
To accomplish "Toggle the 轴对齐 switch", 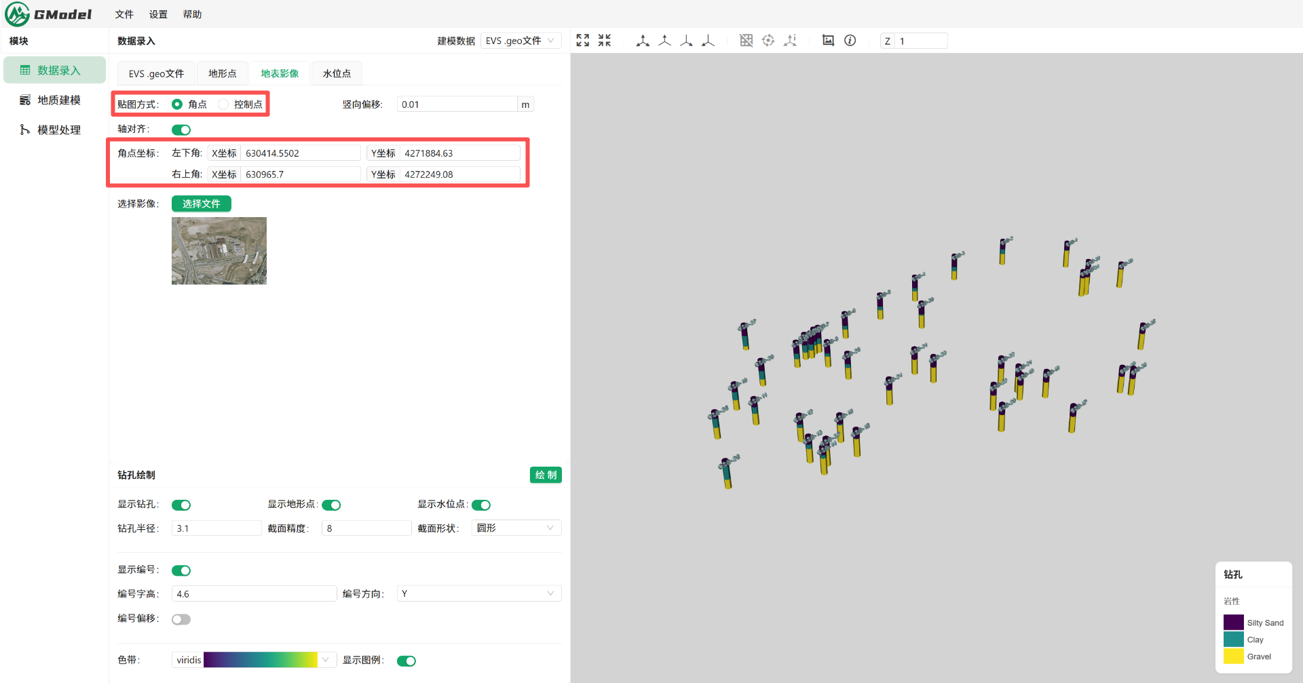I will click(181, 130).
